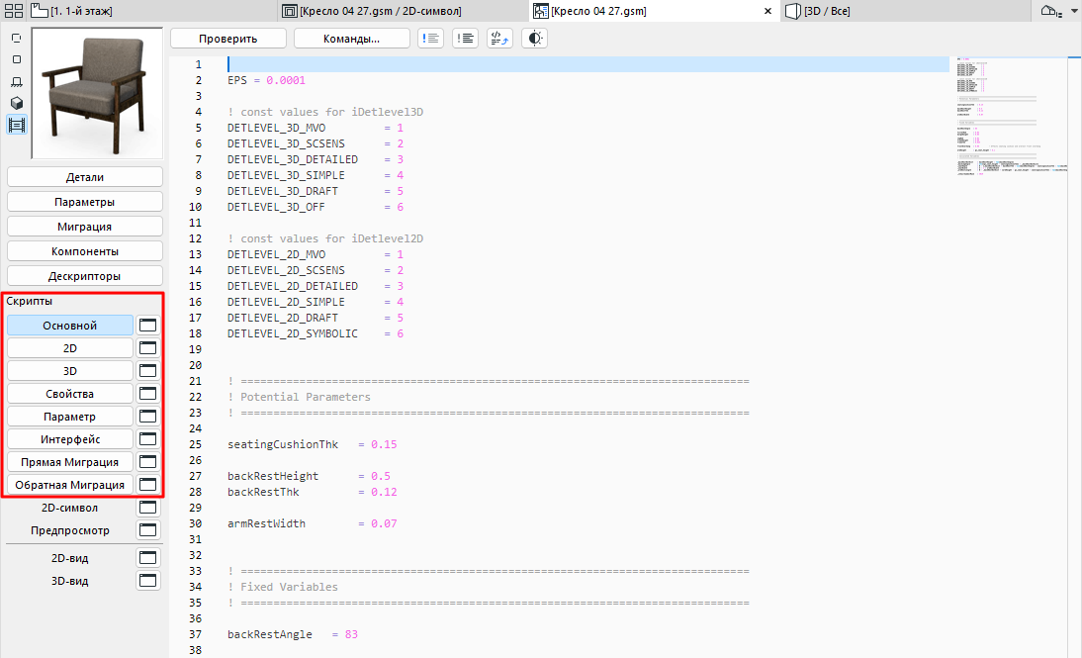Image resolution: width=1082 pixels, height=658 pixels.
Task: Select the hatched floor-plan preview icon
Action: click(x=15, y=82)
